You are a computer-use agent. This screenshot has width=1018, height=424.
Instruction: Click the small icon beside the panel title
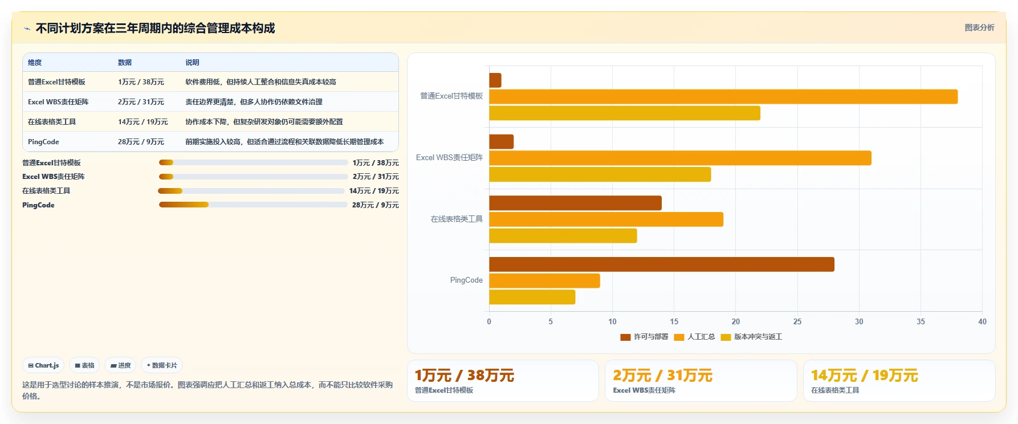(27, 28)
